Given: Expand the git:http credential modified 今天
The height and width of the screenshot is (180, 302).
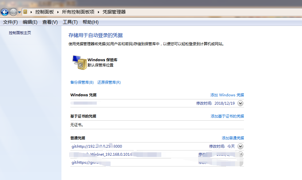Looking at the screenshot, I should click(240, 146).
